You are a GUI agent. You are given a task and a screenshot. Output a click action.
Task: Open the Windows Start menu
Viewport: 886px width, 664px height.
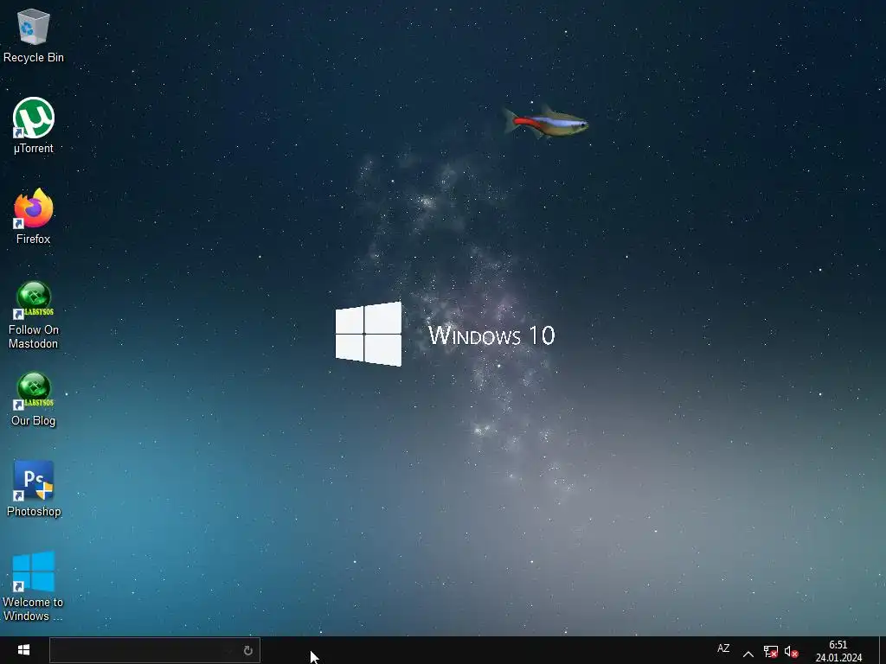23,650
